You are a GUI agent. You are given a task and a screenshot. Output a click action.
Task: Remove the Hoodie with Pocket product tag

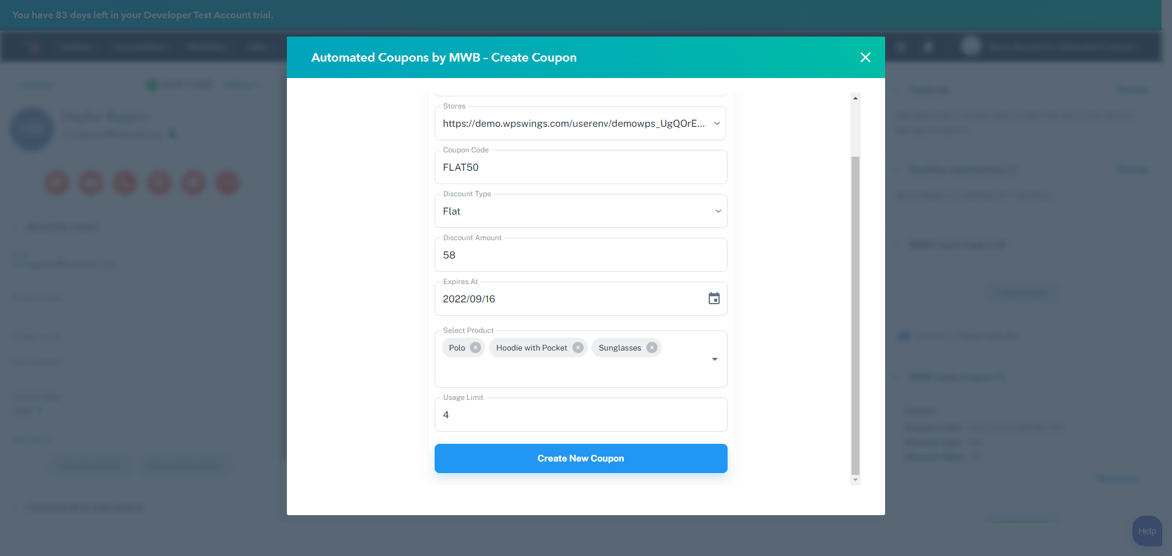tap(578, 347)
